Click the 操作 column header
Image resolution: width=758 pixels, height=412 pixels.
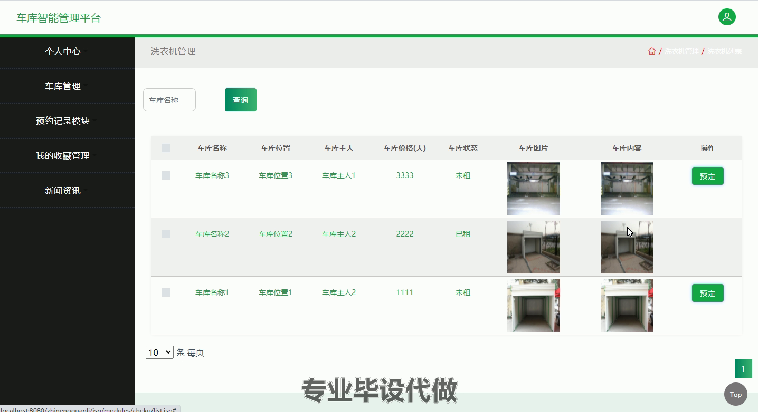[708, 148]
